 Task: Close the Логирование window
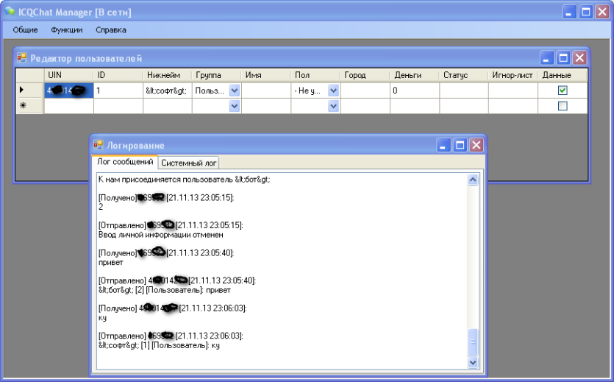coord(476,145)
